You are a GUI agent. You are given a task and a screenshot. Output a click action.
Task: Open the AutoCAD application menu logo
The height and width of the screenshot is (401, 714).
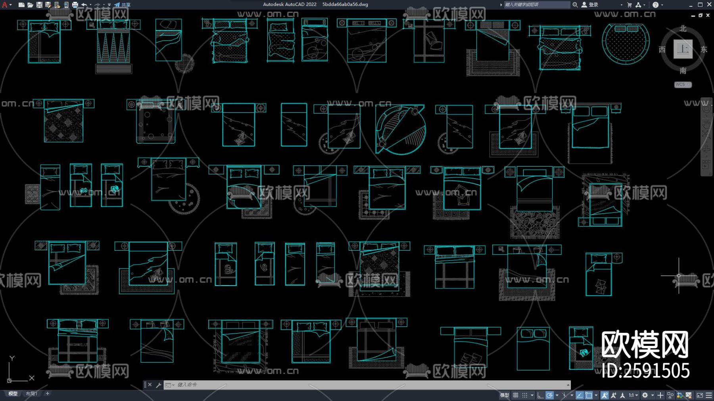tap(5, 5)
